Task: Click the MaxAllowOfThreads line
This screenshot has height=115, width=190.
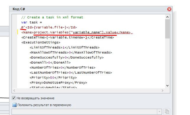Action: tap(71, 53)
